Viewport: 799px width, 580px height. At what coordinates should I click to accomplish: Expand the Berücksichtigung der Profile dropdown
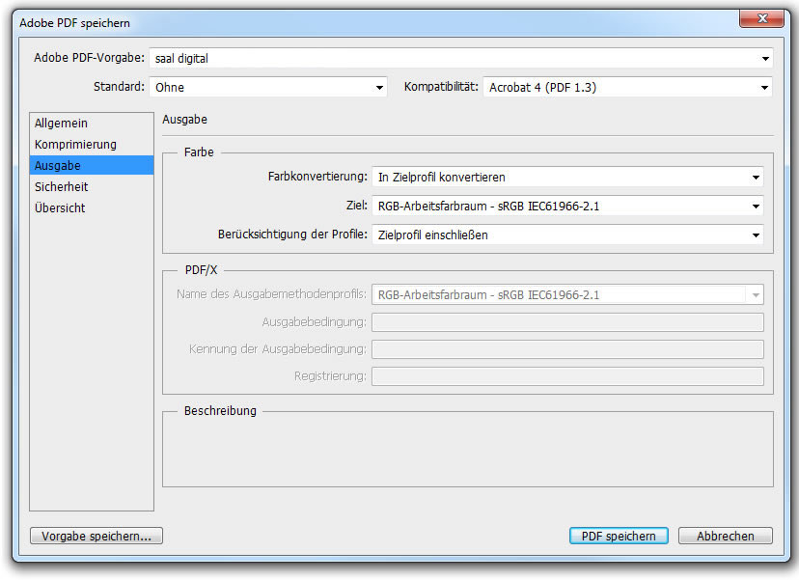tap(567, 235)
